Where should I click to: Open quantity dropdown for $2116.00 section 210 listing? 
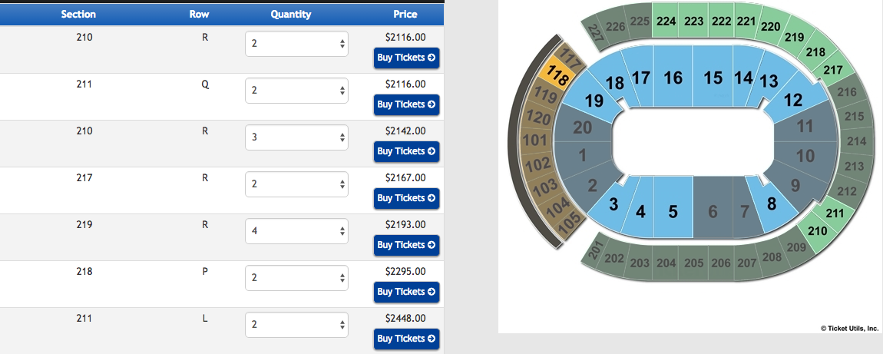tap(297, 44)
